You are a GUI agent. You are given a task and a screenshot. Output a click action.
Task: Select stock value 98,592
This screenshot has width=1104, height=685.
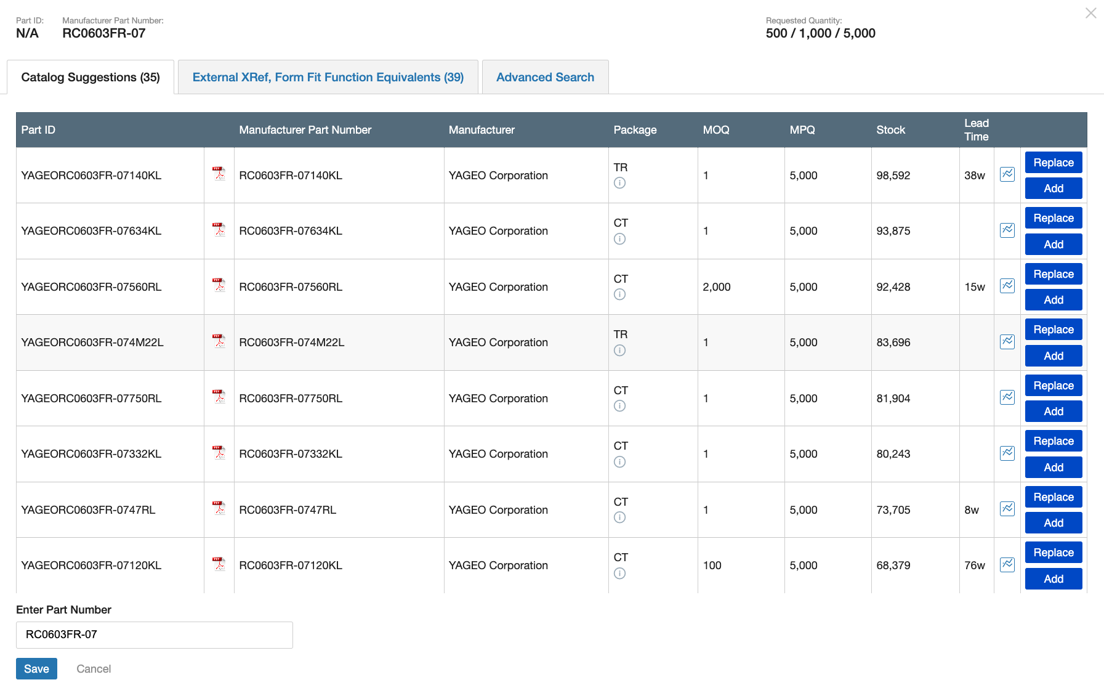893,176
